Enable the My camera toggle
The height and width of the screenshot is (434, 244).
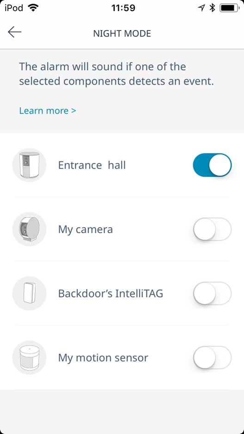coord(212,229)
